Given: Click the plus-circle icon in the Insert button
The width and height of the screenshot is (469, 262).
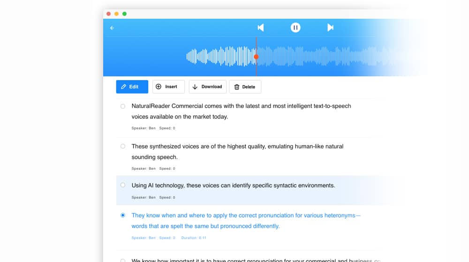Looking at the screenshot, I should [x=159, y=87].
